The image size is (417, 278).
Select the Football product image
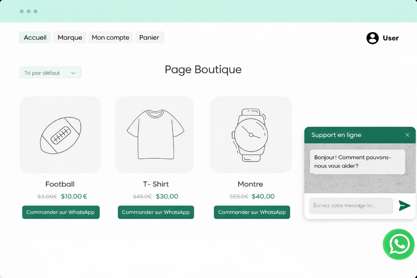tap(60, 135)
